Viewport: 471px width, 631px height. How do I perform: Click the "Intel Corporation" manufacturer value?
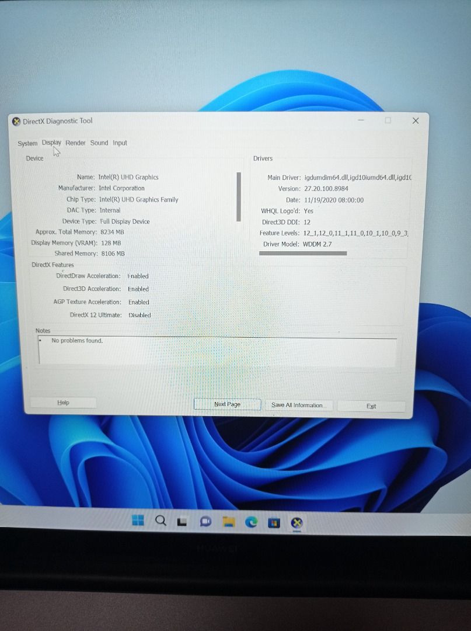coord(121,188)
